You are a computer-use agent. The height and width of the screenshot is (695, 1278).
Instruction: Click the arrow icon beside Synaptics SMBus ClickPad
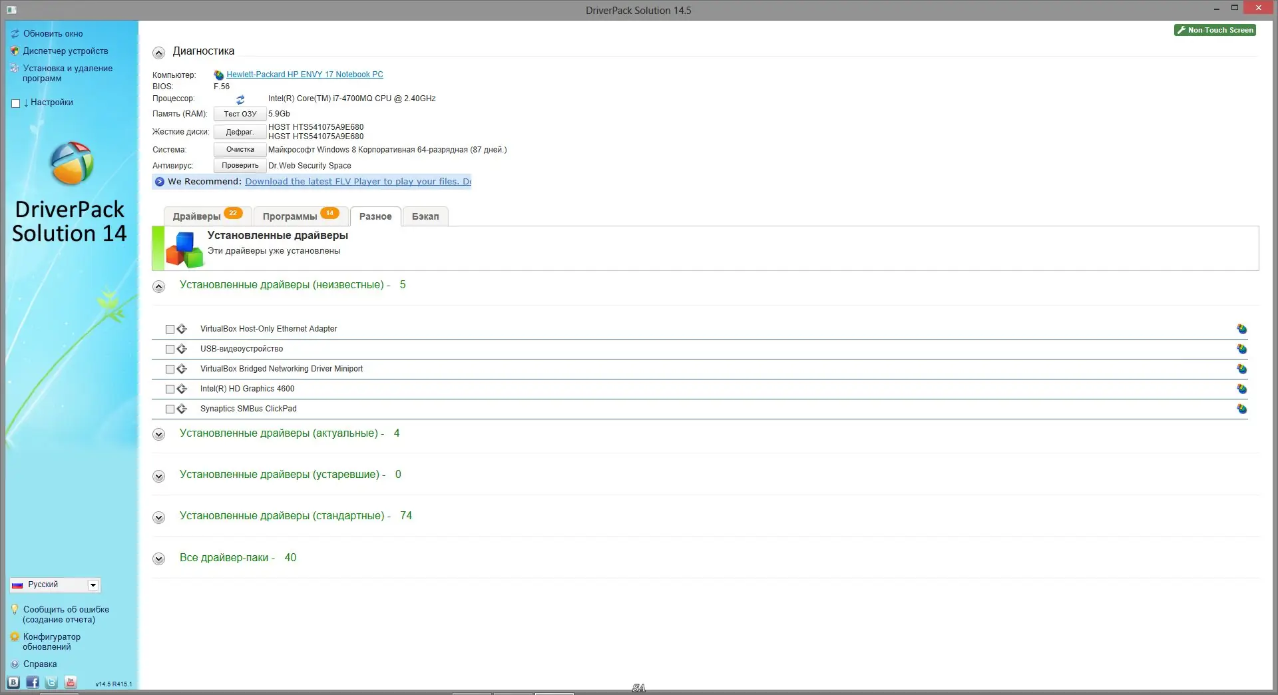[x=182, y=409]
